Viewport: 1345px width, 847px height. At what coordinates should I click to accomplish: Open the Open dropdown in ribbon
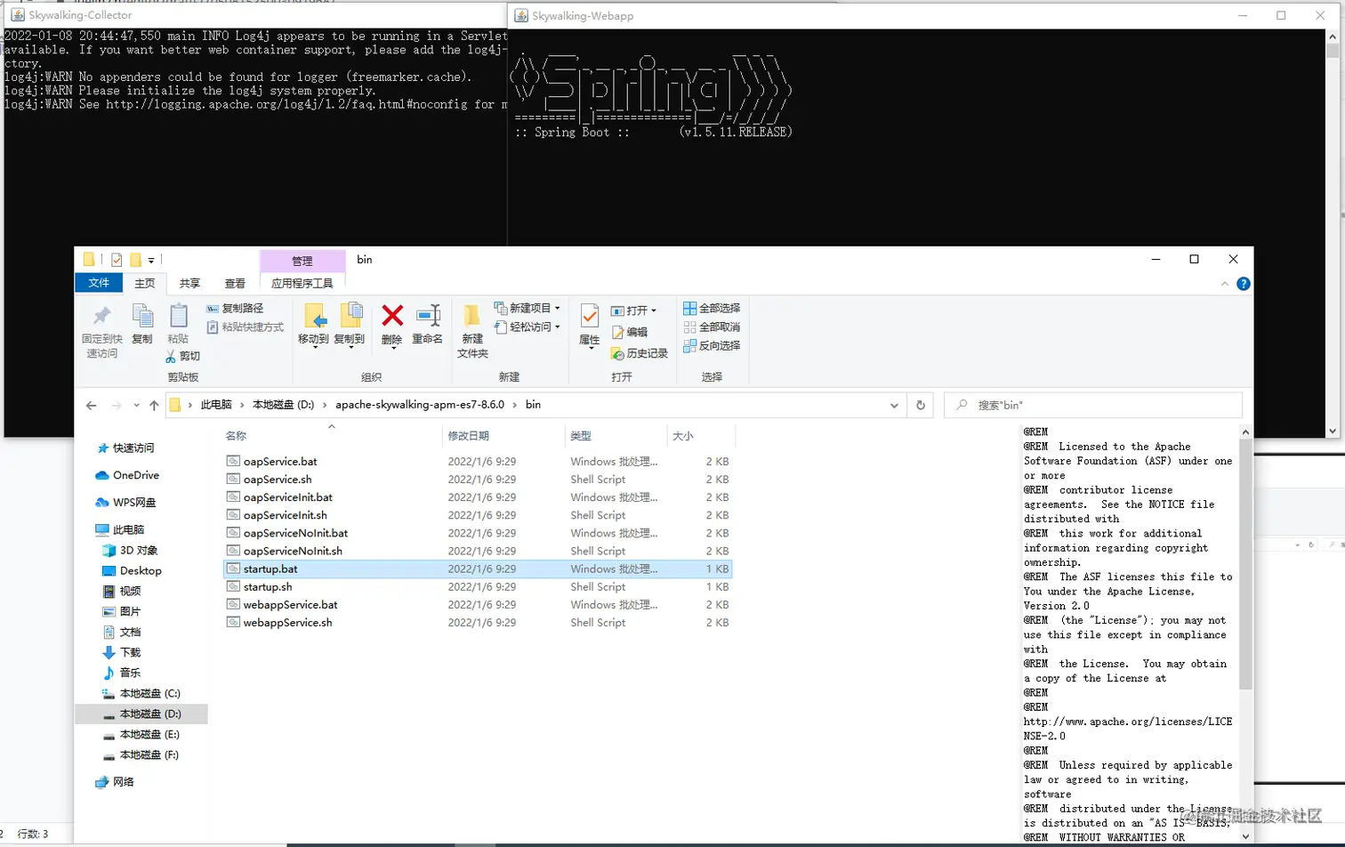(633, 311)
